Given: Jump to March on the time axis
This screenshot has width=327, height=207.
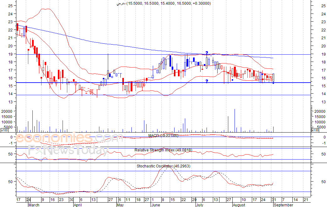Looking at the screenshot, I should [x=34, y=205].
